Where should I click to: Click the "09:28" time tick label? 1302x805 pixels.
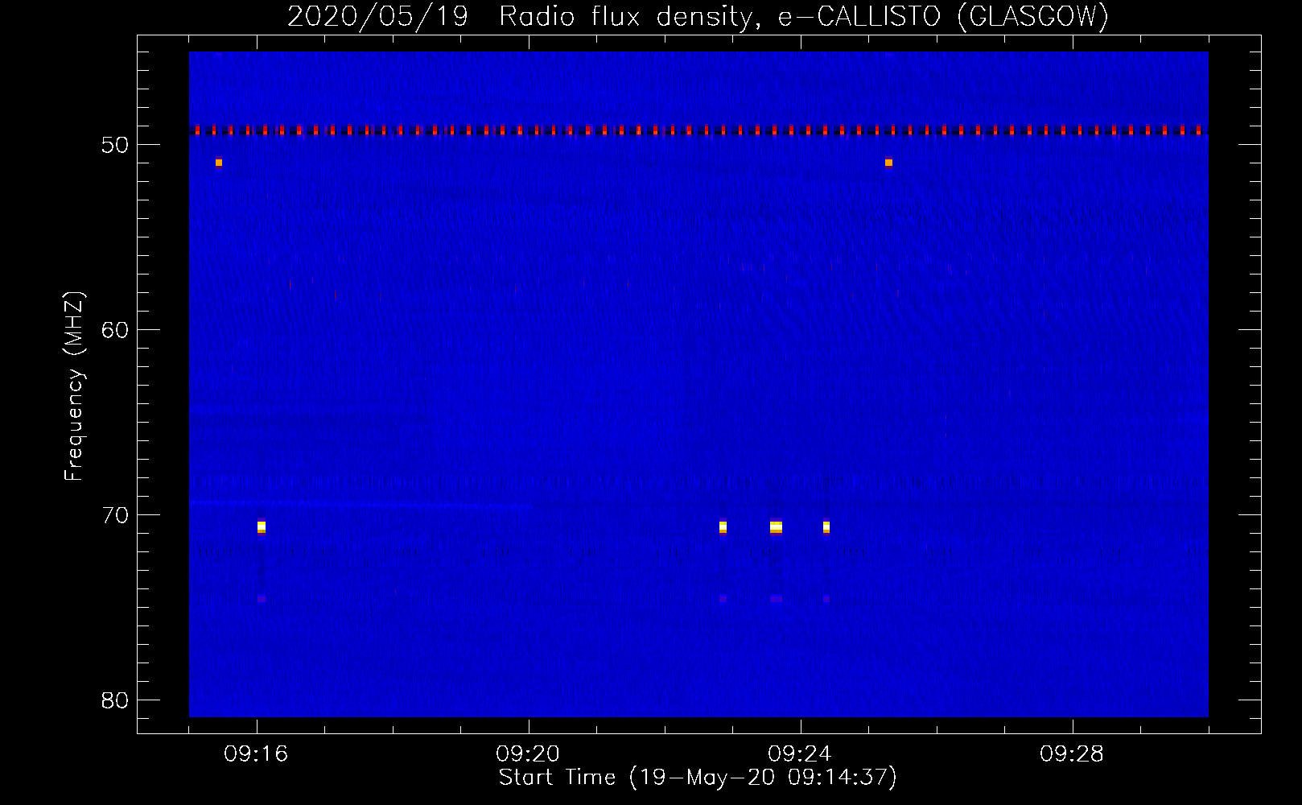click(1073, 754)
